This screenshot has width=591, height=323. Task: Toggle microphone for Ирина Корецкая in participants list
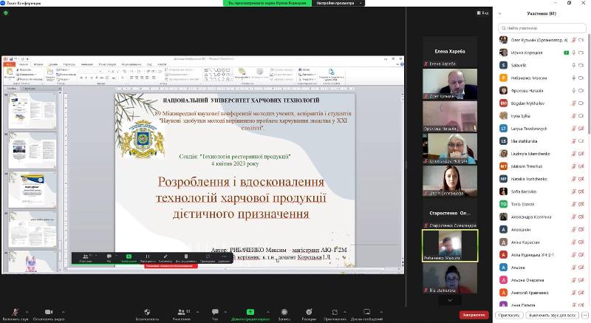click(x=574, y=52)
